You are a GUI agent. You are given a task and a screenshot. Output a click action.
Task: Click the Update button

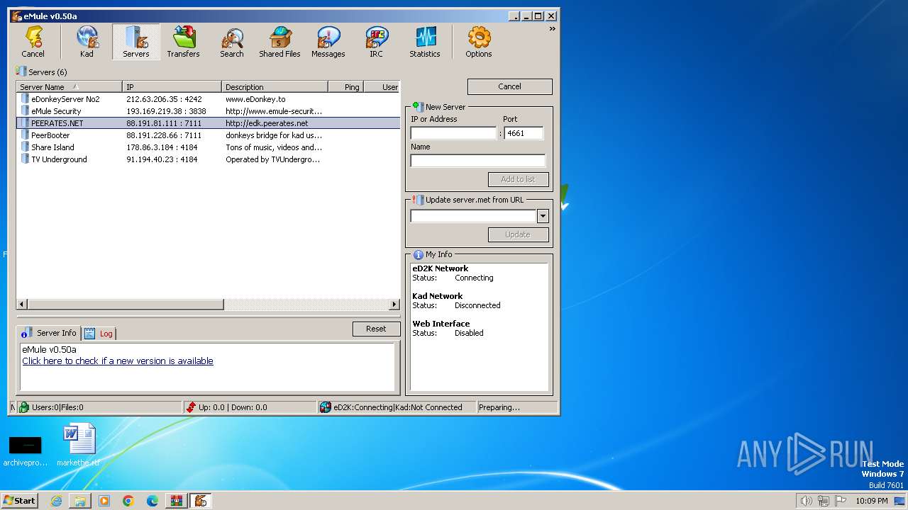pos(518,234)
